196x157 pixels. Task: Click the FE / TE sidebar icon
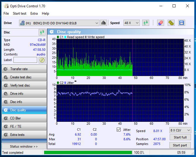[6, 126]
